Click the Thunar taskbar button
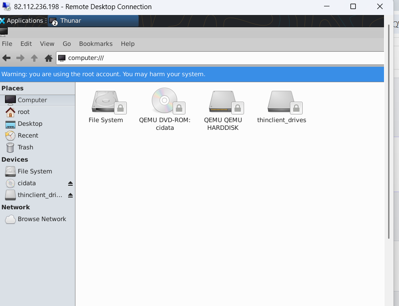The width and height of the screenshot is (399, 306). (93, 21)
